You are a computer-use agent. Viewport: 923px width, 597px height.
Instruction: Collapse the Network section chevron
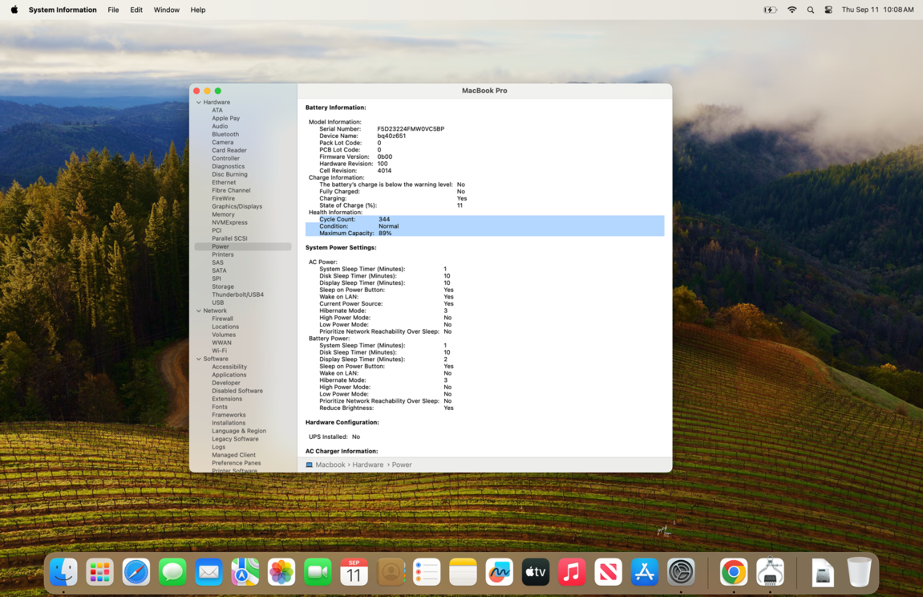pos(199,311)
